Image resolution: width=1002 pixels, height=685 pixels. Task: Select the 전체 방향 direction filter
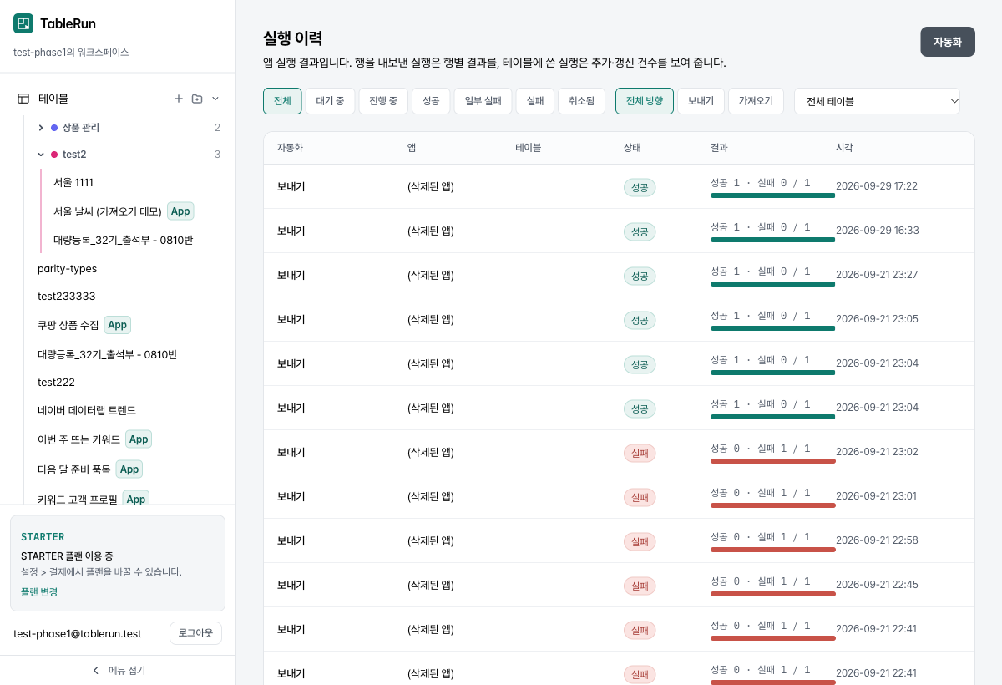(x=645, y=101)
